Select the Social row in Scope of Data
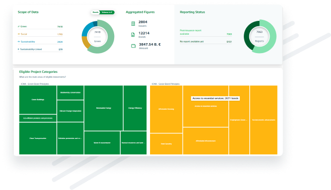This screenshot has width=331, height=190. (x=40, y=34)
